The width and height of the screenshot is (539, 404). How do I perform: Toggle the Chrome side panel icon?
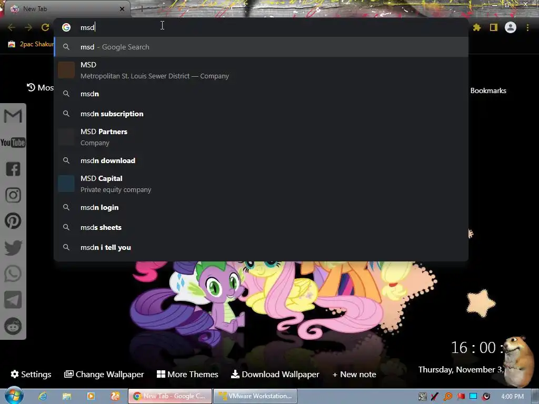pyautogui.click(x=494, y=27)
